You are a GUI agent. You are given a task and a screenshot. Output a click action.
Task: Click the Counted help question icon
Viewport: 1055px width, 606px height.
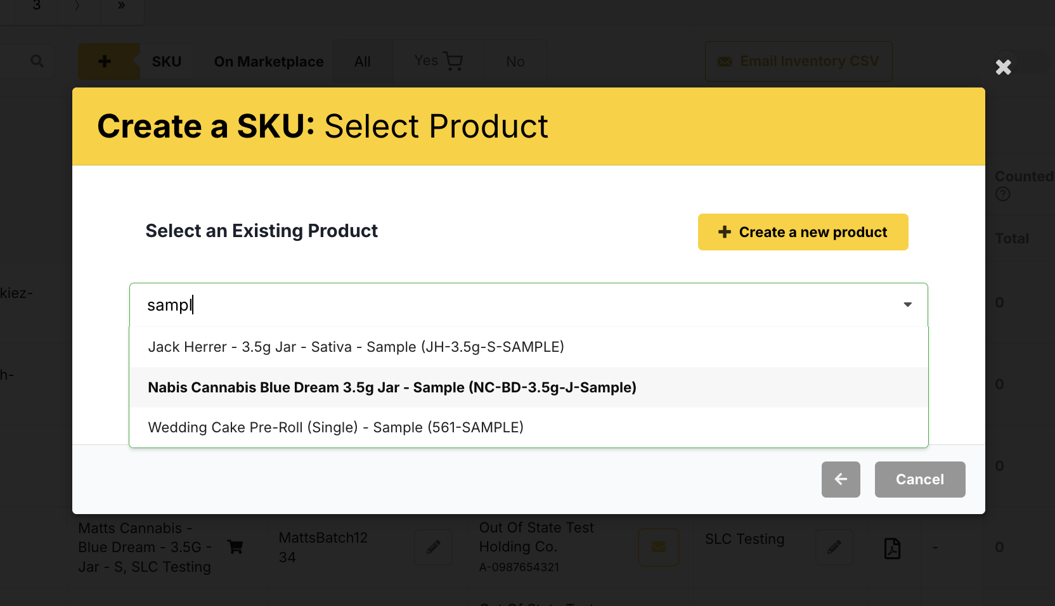coord(1002,194)
